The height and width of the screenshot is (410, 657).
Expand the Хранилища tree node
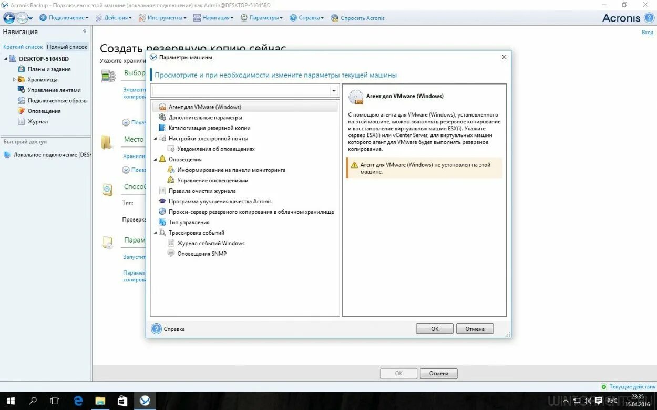click(x=14, y=80)
